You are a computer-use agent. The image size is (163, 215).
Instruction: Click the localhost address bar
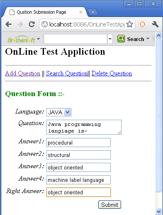point(87,24)
